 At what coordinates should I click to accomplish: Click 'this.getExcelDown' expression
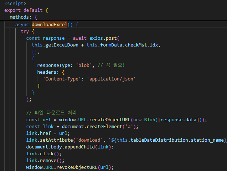(55, 45)
